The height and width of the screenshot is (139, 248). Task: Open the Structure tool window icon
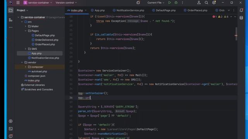[x=10, y=20]
